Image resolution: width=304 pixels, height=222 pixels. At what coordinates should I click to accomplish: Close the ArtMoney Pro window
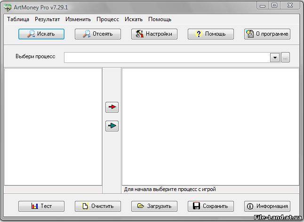[x=290, y=6]
